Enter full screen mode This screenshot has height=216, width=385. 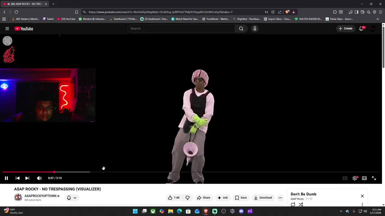tap(374, 178)
